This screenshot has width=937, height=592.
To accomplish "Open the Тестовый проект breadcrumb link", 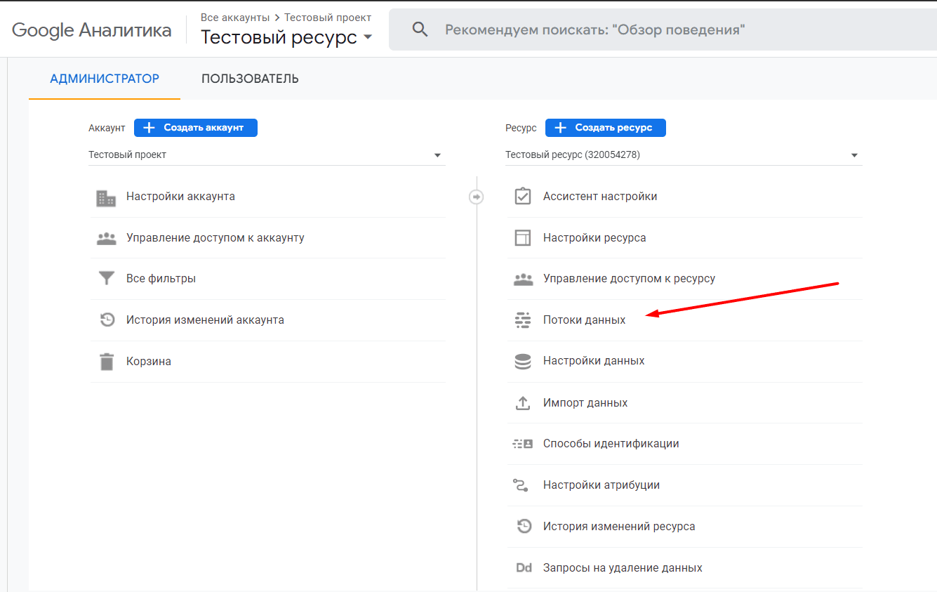I will [x=328, y=18].
